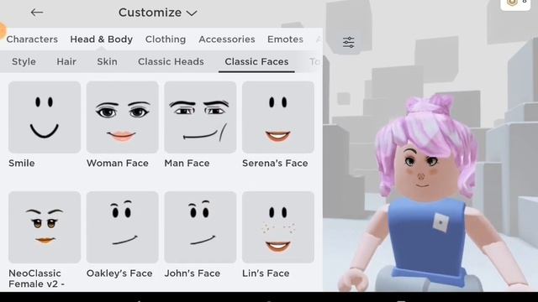The image size is (538, 302).
Task: Switch to the Characters tab
Action: pyautogui.click(x=32, y=39)
